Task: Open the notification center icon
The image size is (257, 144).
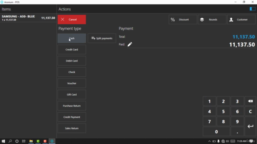Action: coord(251,141)
